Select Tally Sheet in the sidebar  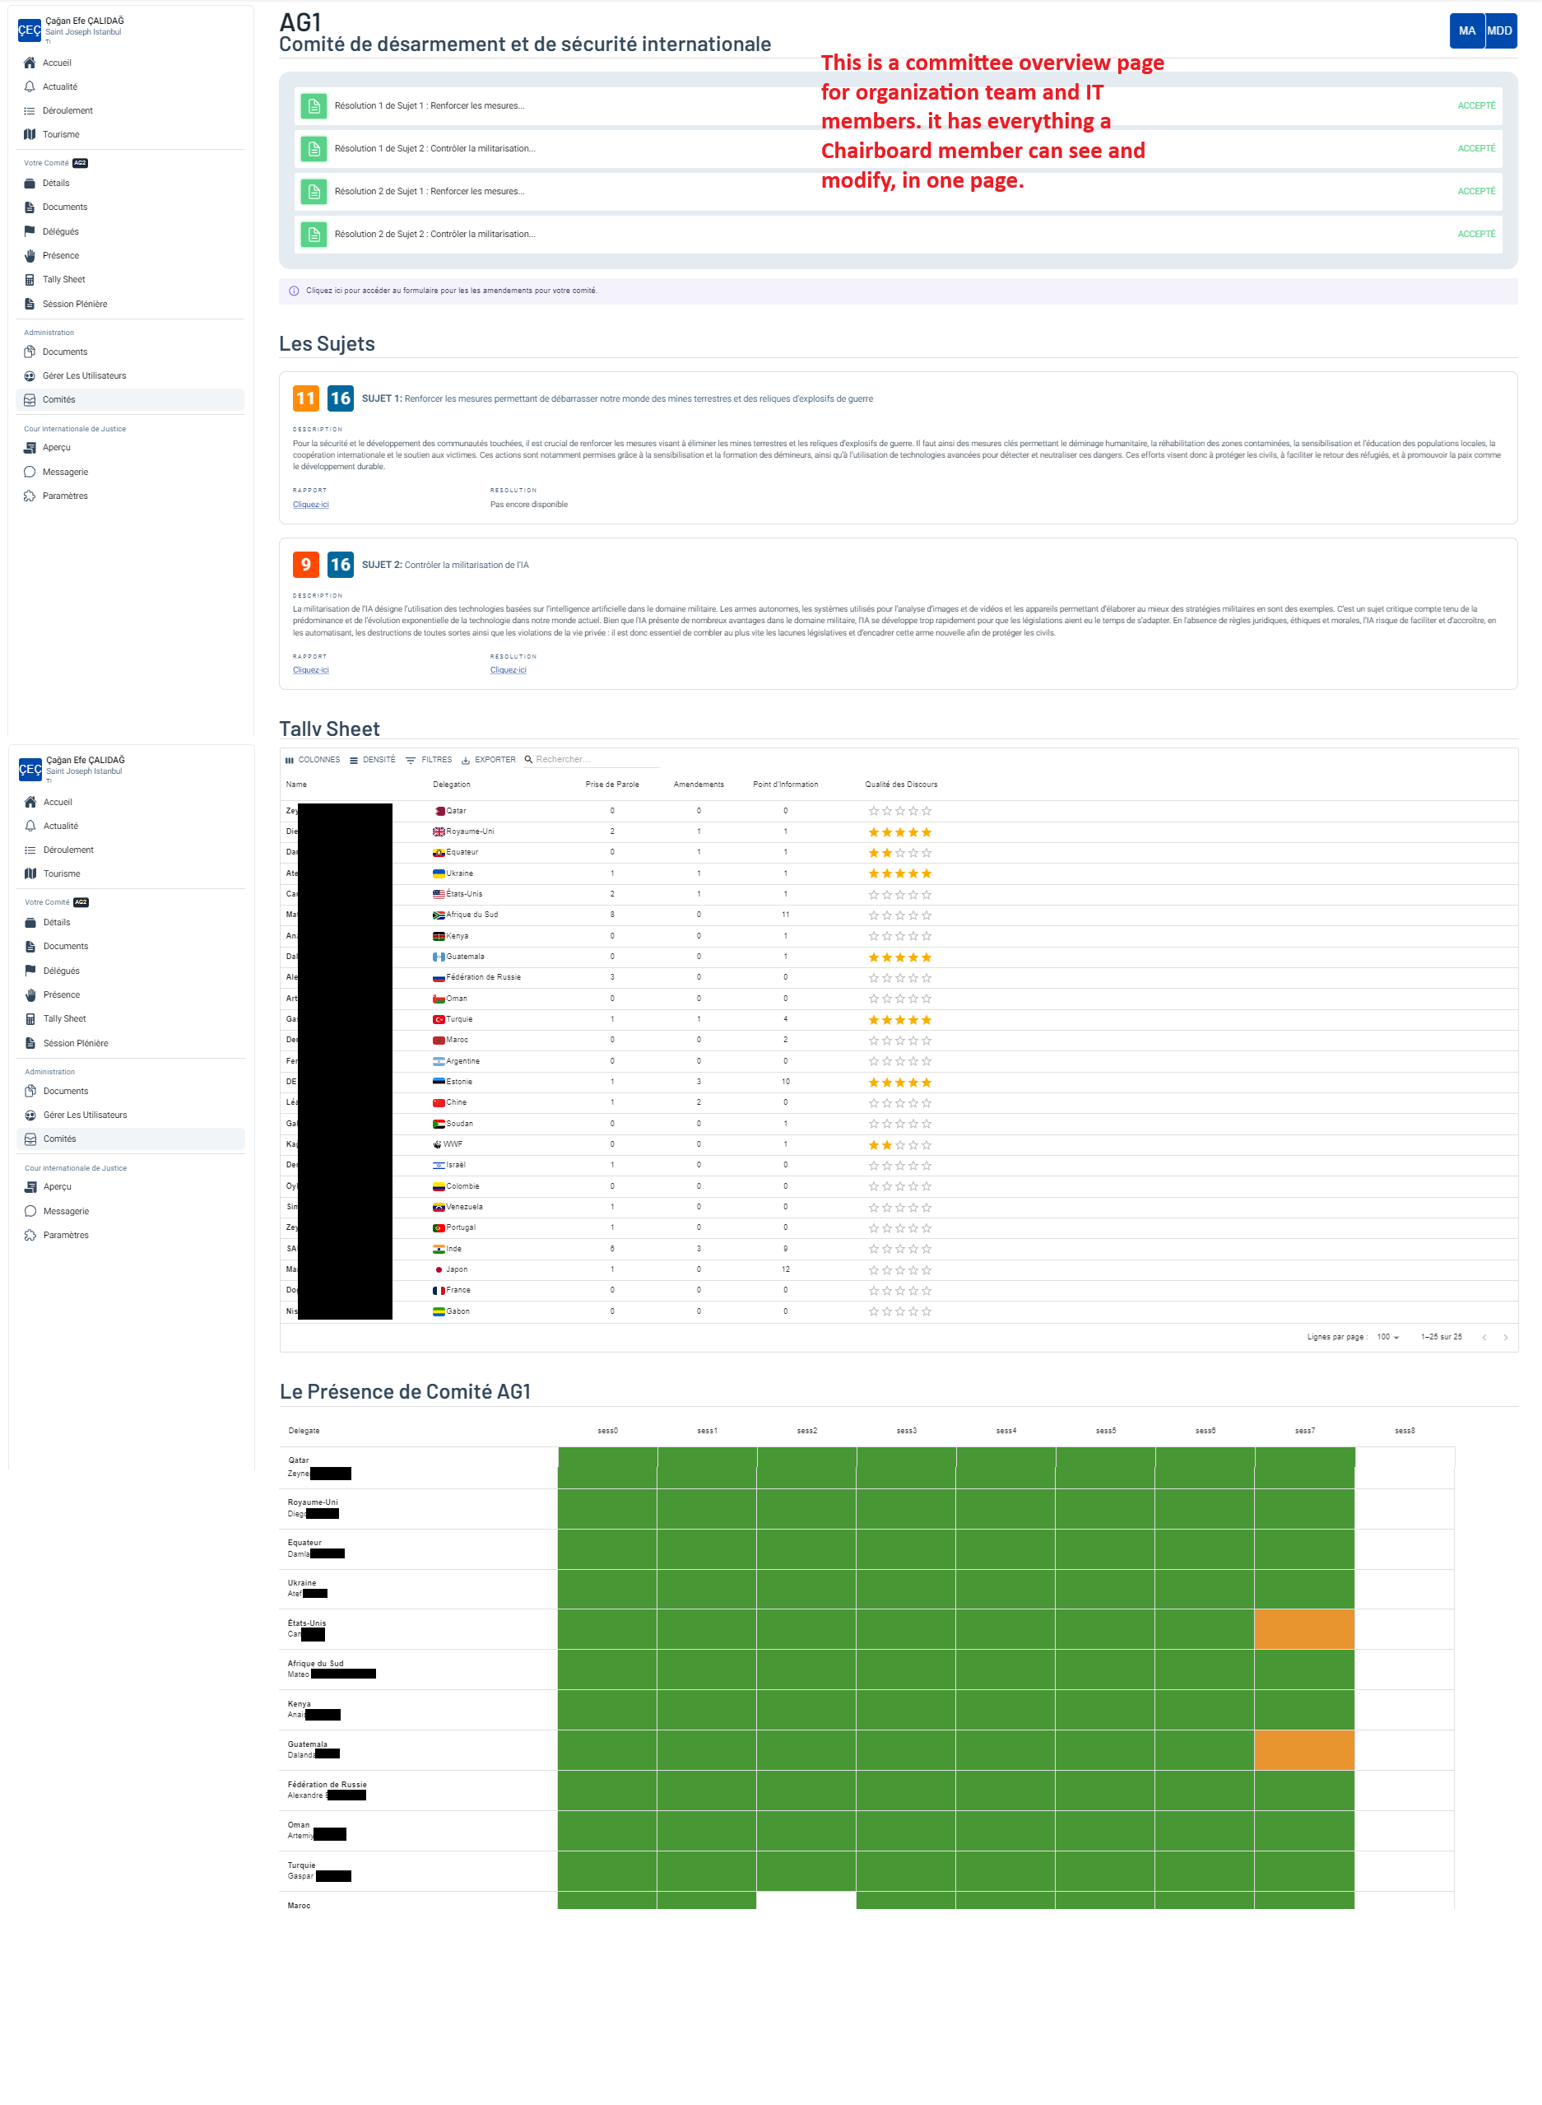click(62, 278)
